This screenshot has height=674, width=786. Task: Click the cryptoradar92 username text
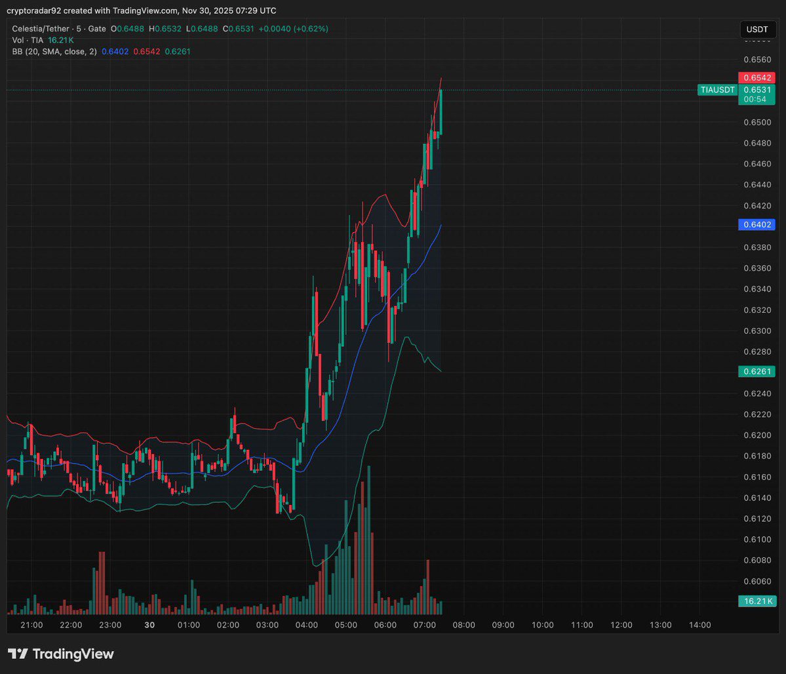(33, 10)
